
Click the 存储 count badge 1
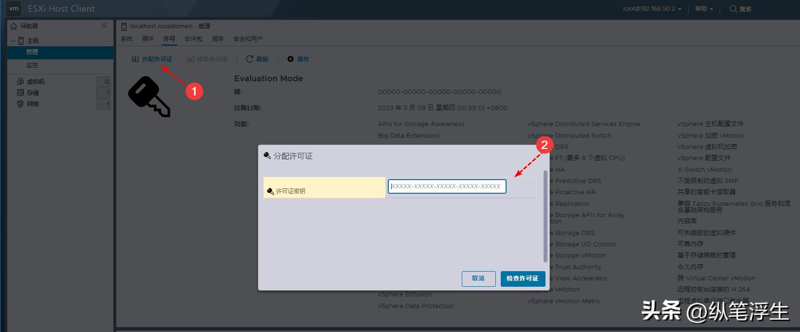[x=103, y=93]
